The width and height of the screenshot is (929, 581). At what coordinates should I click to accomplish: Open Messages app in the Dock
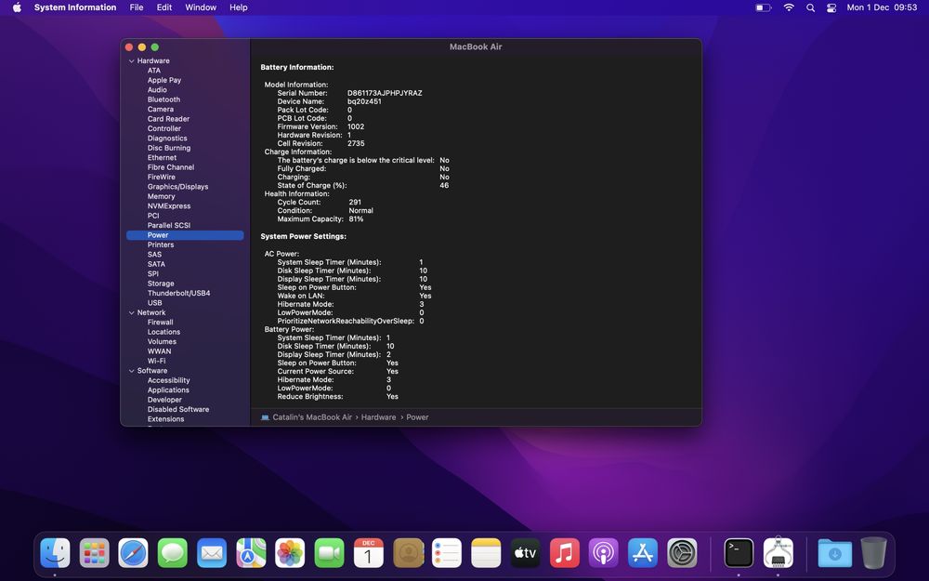[173, 552]
